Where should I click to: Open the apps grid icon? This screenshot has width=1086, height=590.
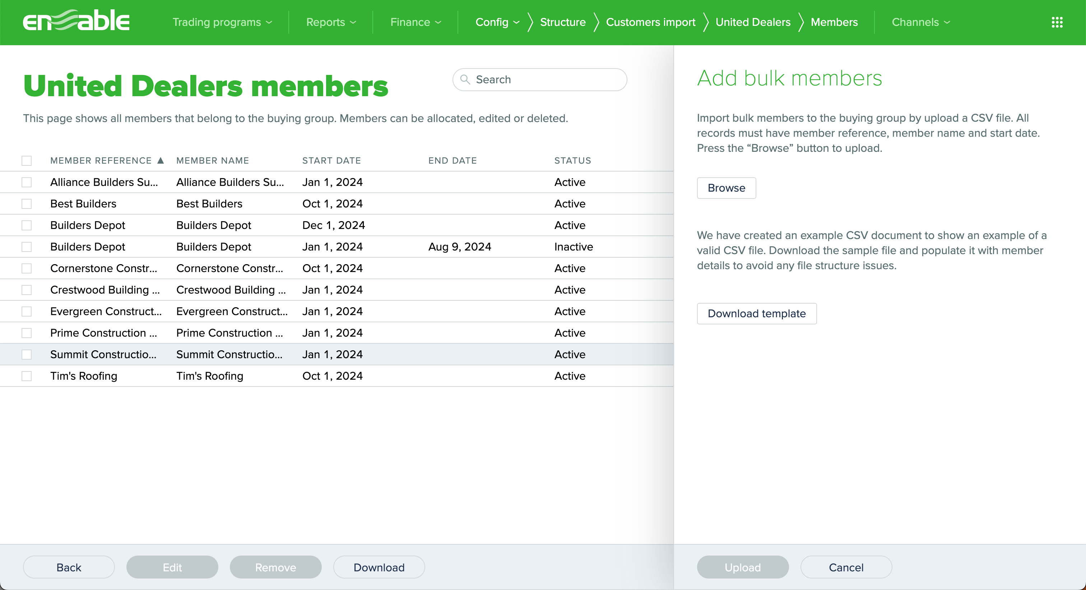pos(1057,22)
